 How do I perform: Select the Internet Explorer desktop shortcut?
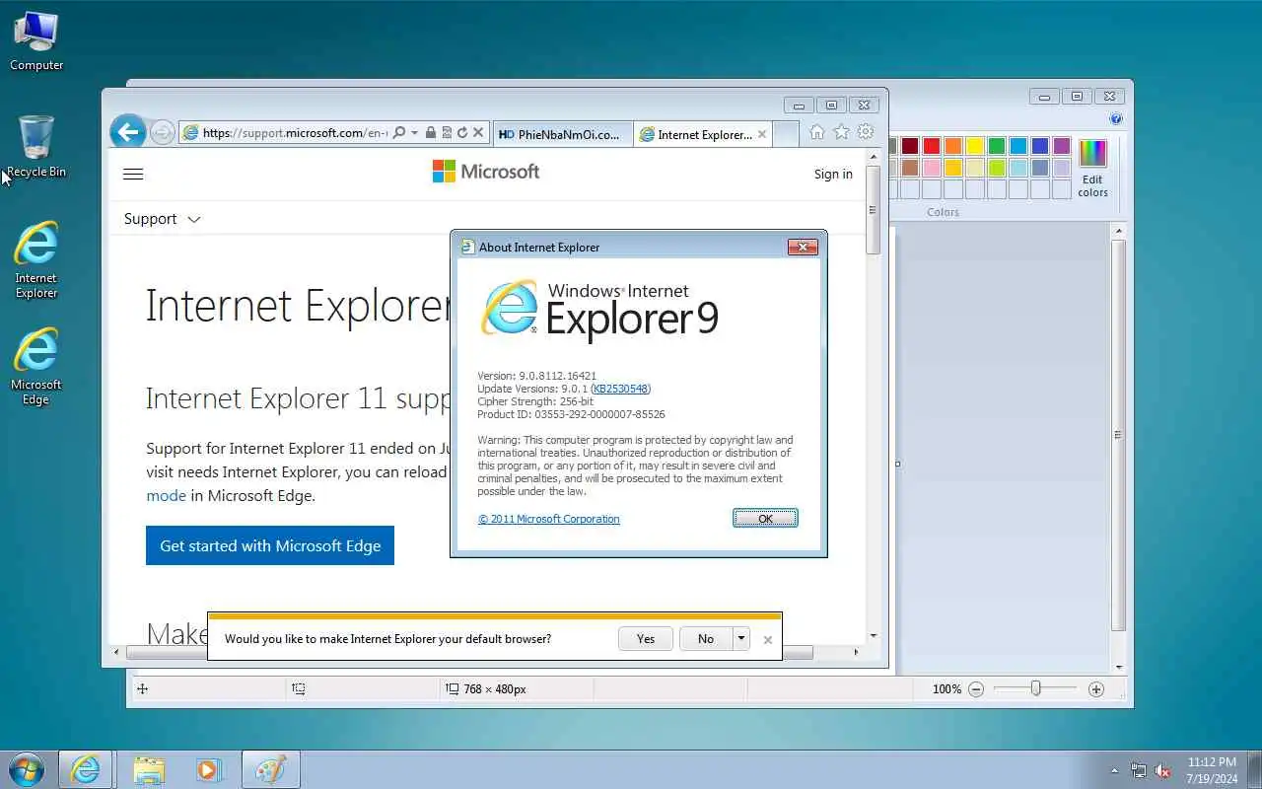[36, 259]
